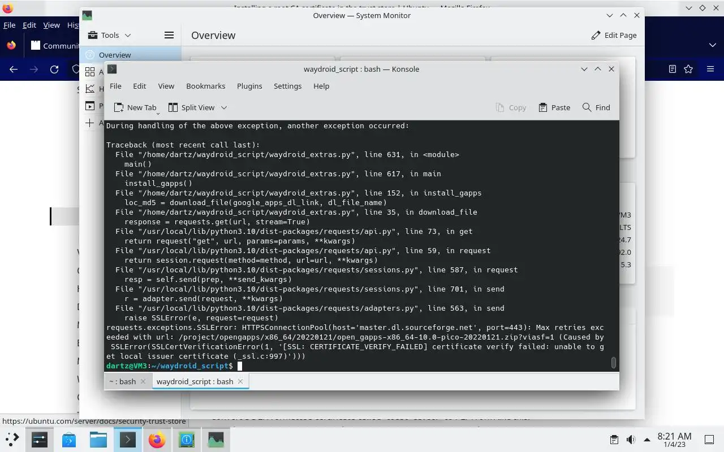This screenshot has height=452, width=724.
Task: Open the History chart icon in System Monitor sidebar
Action: 90,89
